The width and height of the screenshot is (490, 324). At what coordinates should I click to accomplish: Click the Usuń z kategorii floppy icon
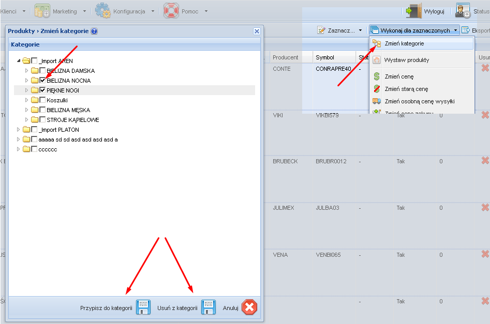209,307
